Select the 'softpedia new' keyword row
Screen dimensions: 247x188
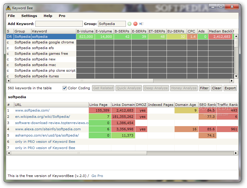pos(120,59)
